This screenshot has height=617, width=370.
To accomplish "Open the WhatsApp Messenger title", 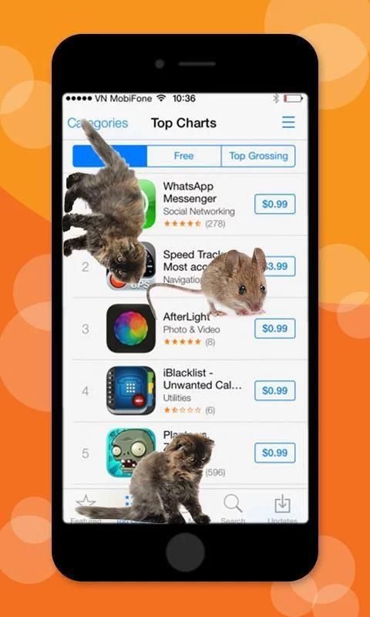I will pyautogui.click(x=190, y=192).
